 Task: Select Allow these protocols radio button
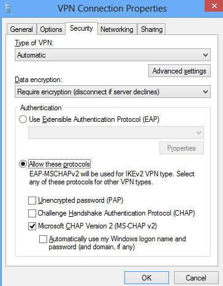[23, 164]
